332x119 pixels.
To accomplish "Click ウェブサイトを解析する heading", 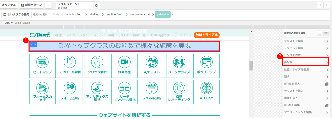I will [x=124, y=115].
